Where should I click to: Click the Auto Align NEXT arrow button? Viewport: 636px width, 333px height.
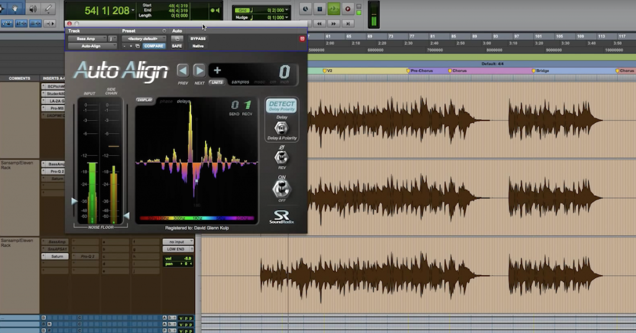(199, 71)
